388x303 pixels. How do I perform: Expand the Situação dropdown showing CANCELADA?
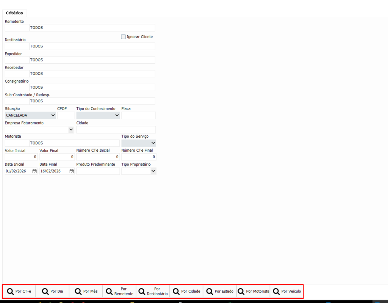pyautogui.click(x=52, y=115)
